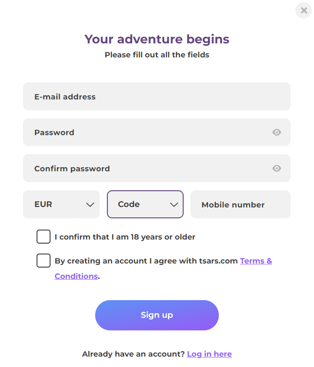314x367 pixels.
Task: Open the EUR currency dropdown
Action: point(61,204)
